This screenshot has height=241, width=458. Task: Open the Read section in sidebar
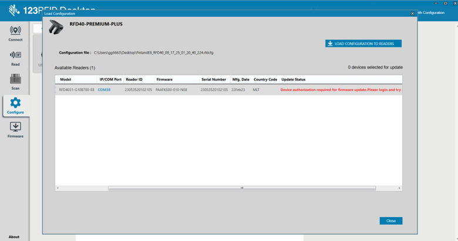[x=15, y=58]
